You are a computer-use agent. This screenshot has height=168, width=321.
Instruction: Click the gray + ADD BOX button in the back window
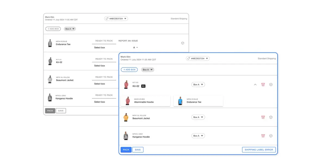tap(53, 29)
